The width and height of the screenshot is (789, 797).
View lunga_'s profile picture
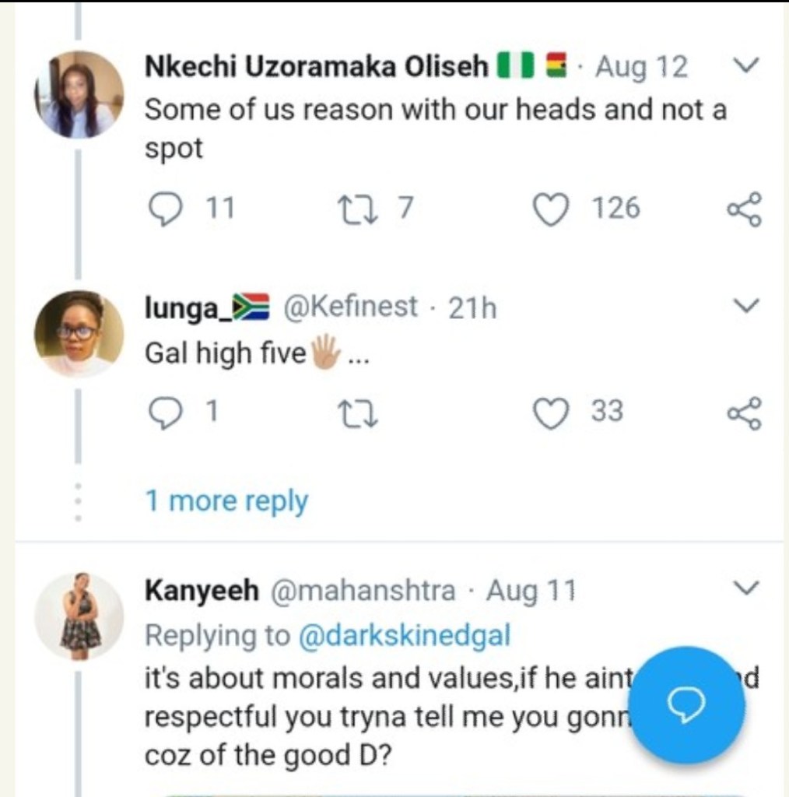tap(79, 333)
